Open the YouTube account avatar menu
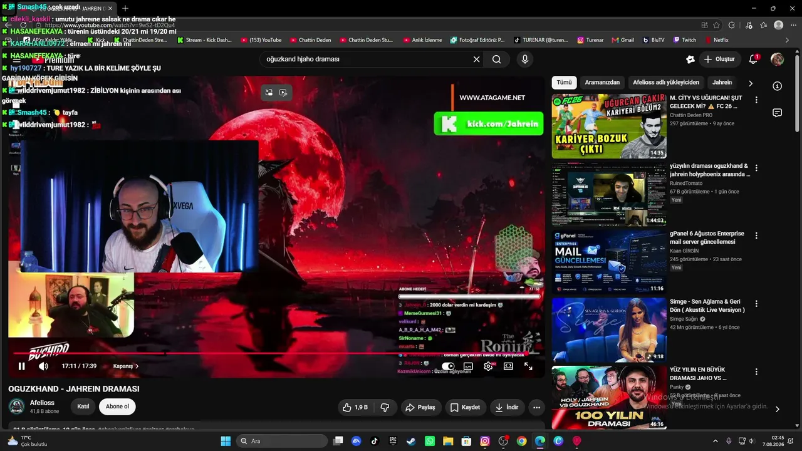 777,59
